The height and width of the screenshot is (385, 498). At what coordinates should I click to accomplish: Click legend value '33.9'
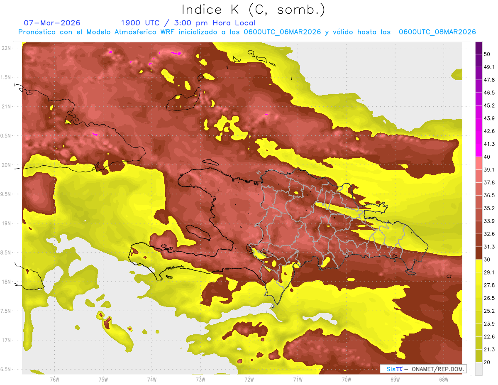[490, 221]
